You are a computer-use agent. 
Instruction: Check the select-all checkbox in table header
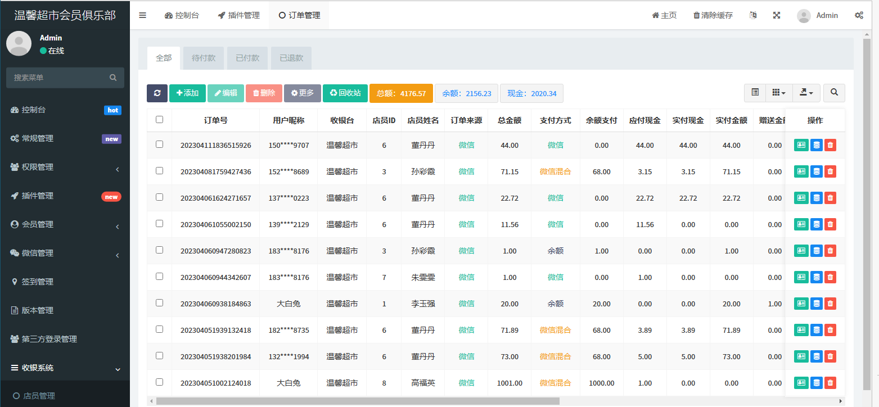(x=159, y=119)
